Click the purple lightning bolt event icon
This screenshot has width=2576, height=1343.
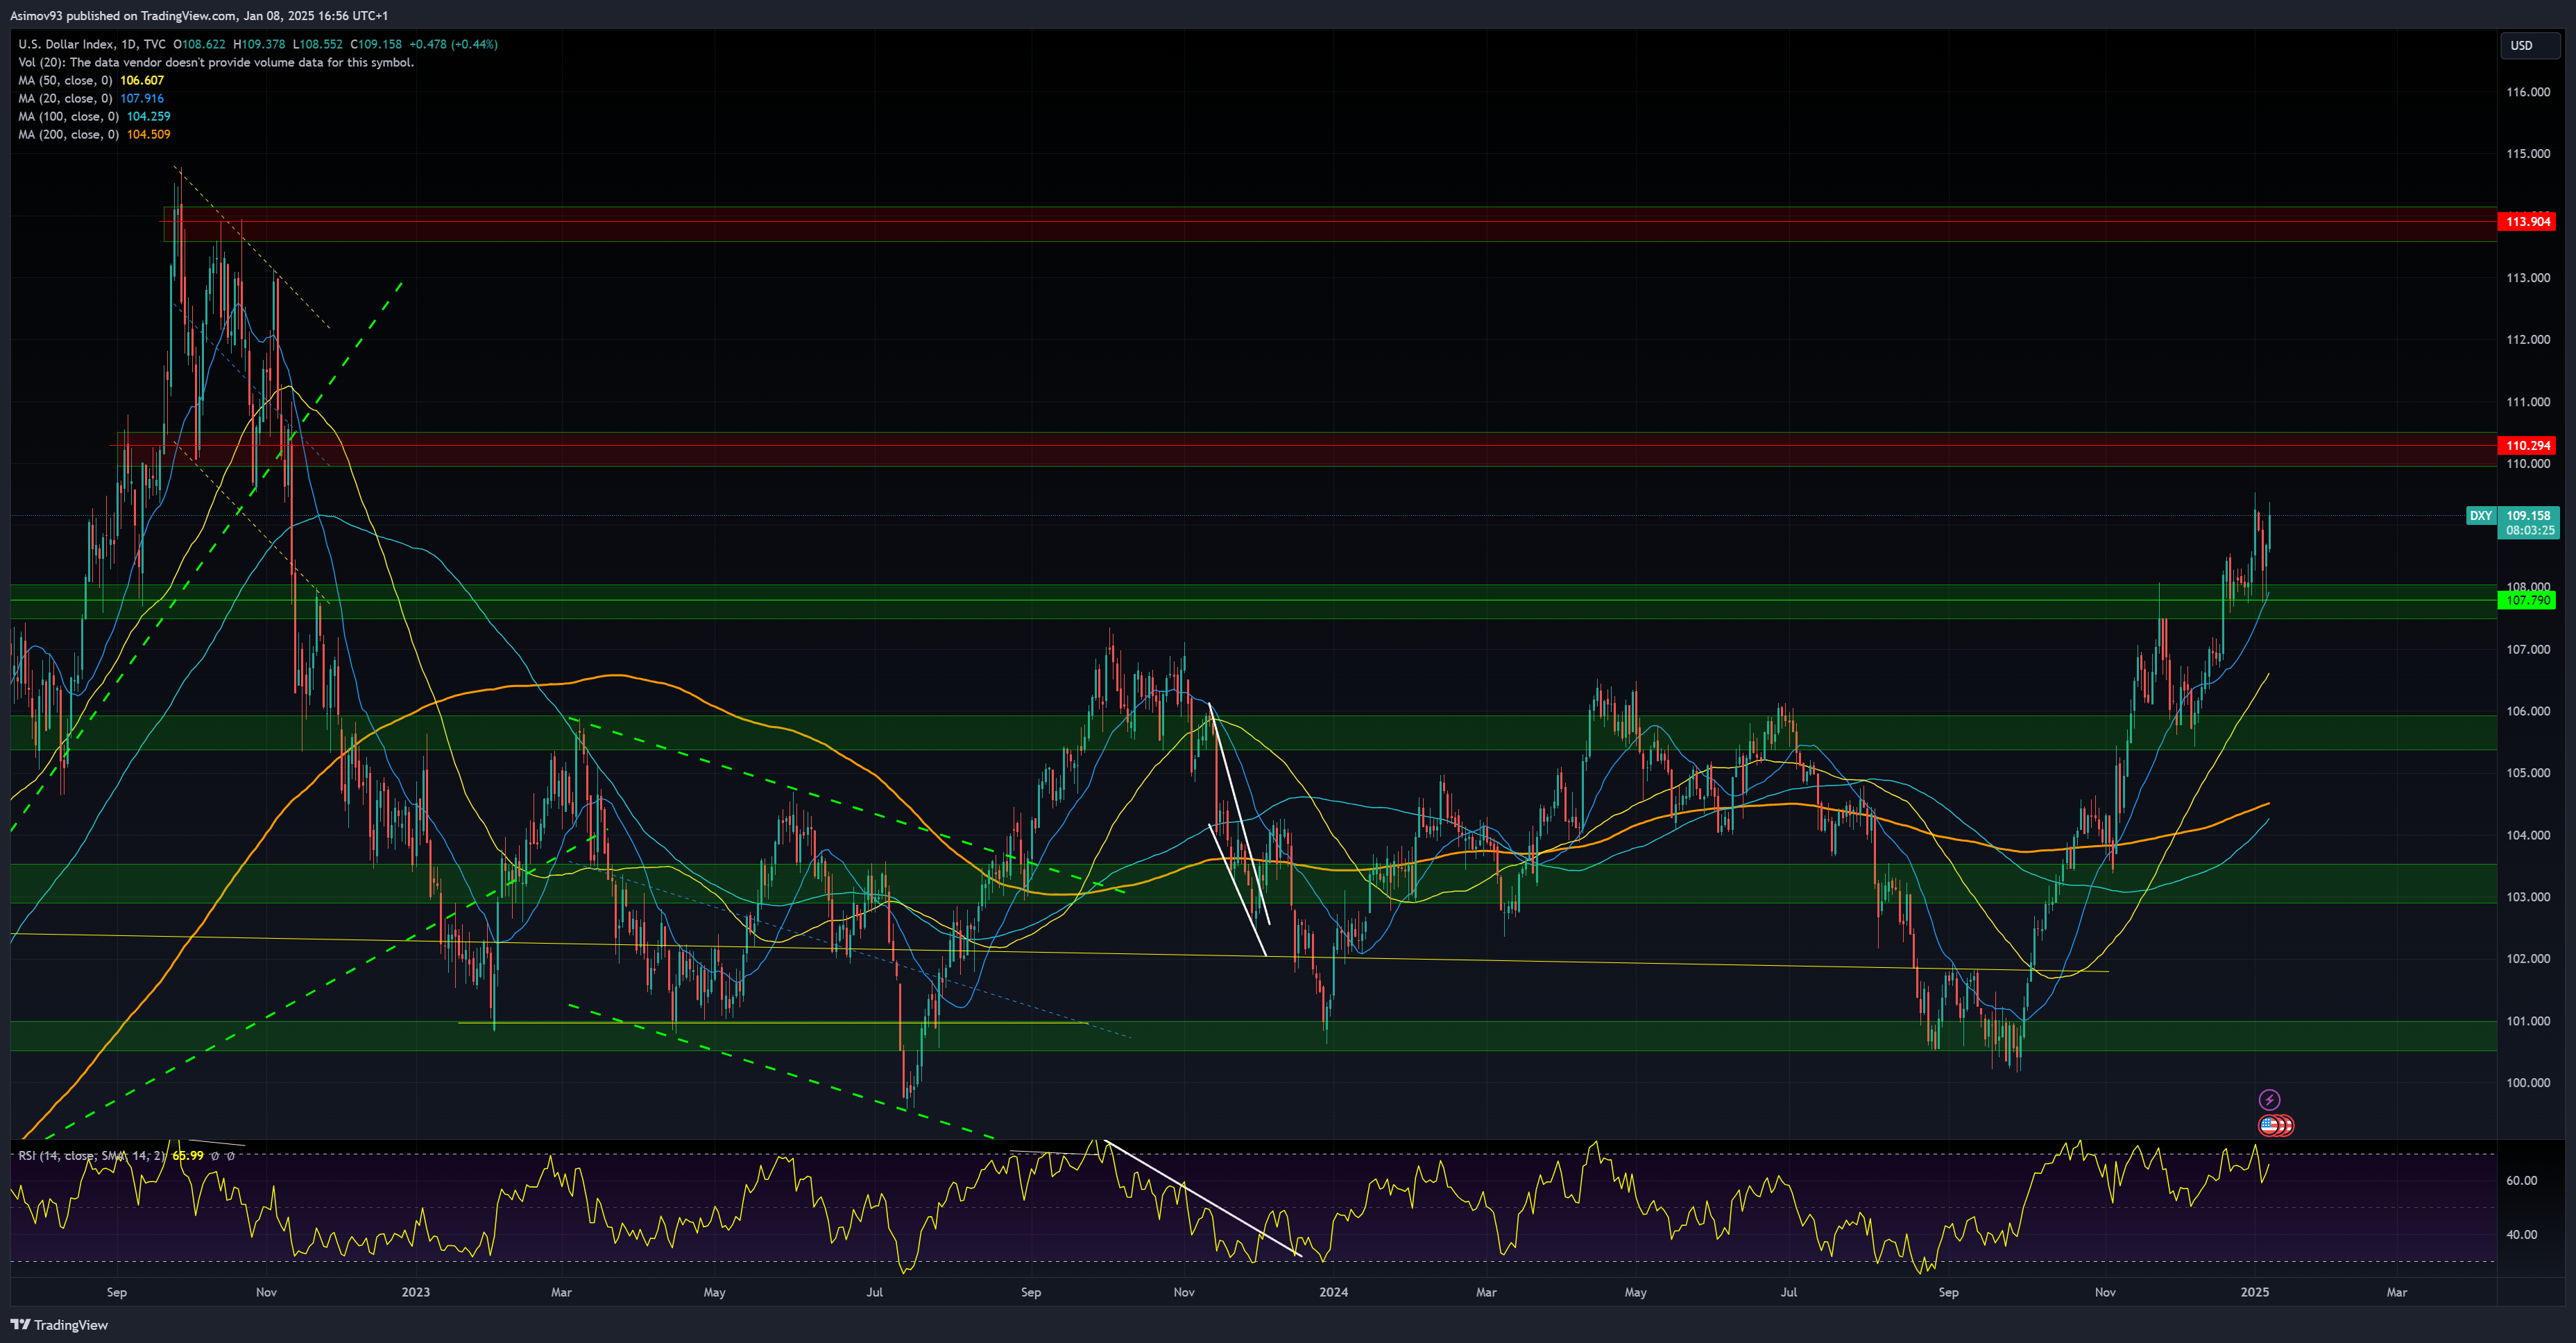pos(2269,1100)
